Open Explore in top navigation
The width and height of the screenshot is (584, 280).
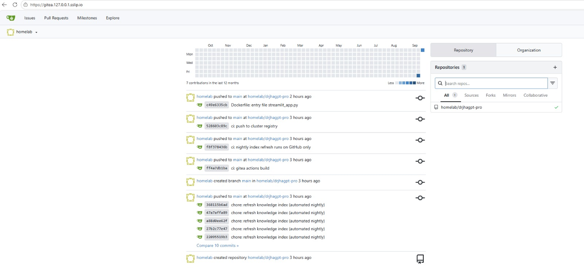(113, 18)
